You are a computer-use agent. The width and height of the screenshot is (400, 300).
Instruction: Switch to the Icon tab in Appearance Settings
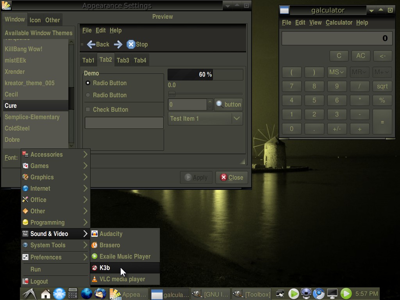click(x=35, y=20)
